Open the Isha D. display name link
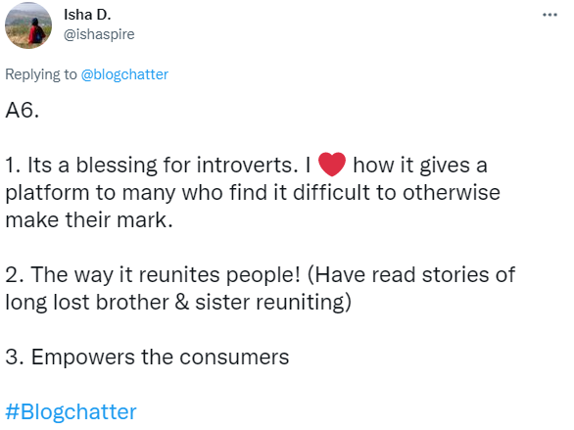Screen dimensions: 574x430 click(87, 15)
